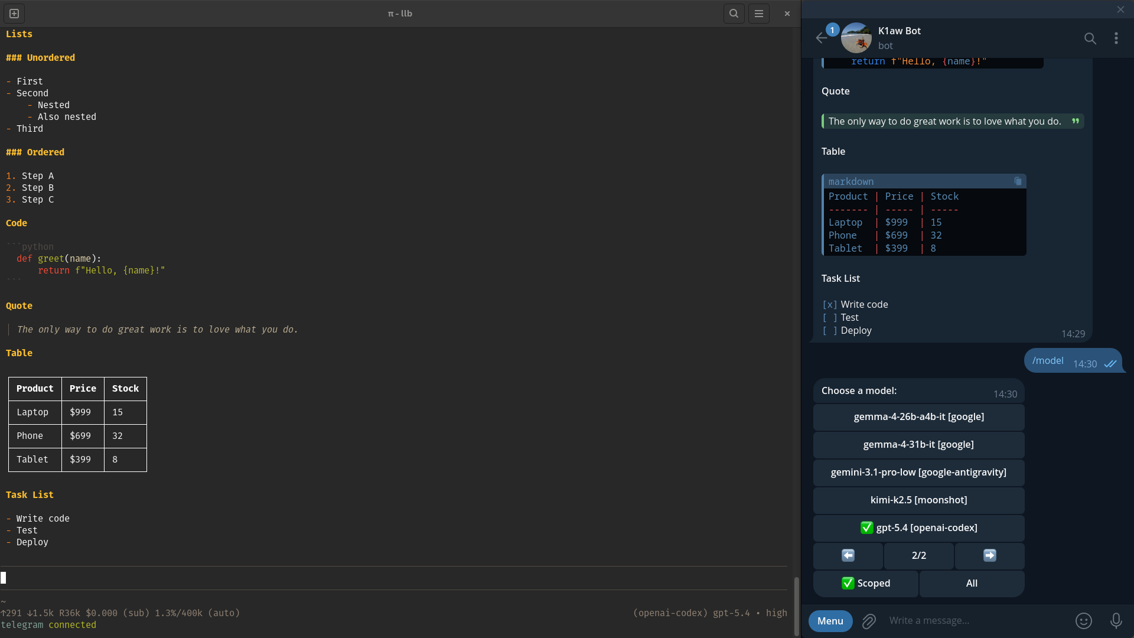The height and width of the screenshot is (638, 1134).
Task: Click '(openai-codex) gpt-5.4 • high' status
Action: 709,613
